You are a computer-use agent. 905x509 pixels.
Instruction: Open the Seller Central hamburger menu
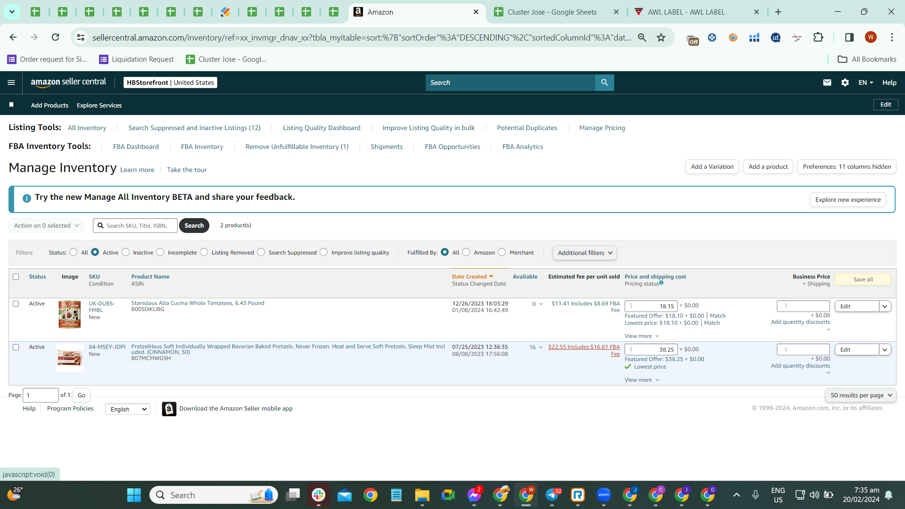(11, 82)
